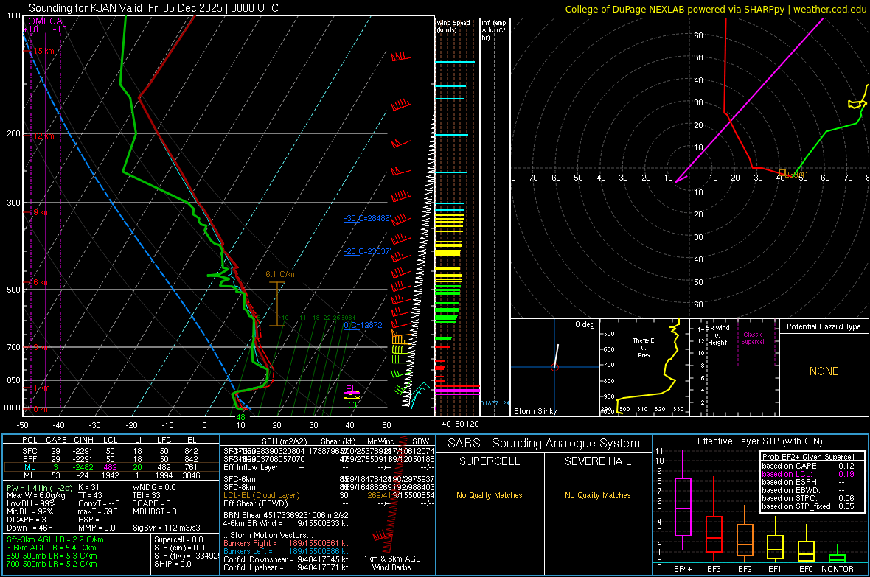Click the MeanW = 6.0g/kg value

click(35, 495)
